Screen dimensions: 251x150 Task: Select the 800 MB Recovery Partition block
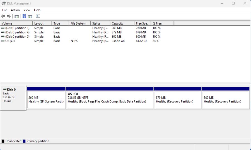point(225,100)
